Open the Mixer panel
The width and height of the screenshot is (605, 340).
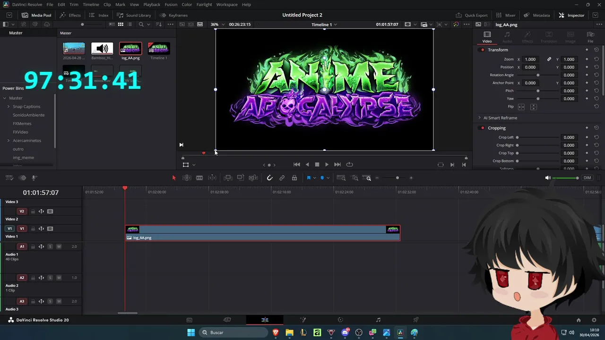click(506, 15)
